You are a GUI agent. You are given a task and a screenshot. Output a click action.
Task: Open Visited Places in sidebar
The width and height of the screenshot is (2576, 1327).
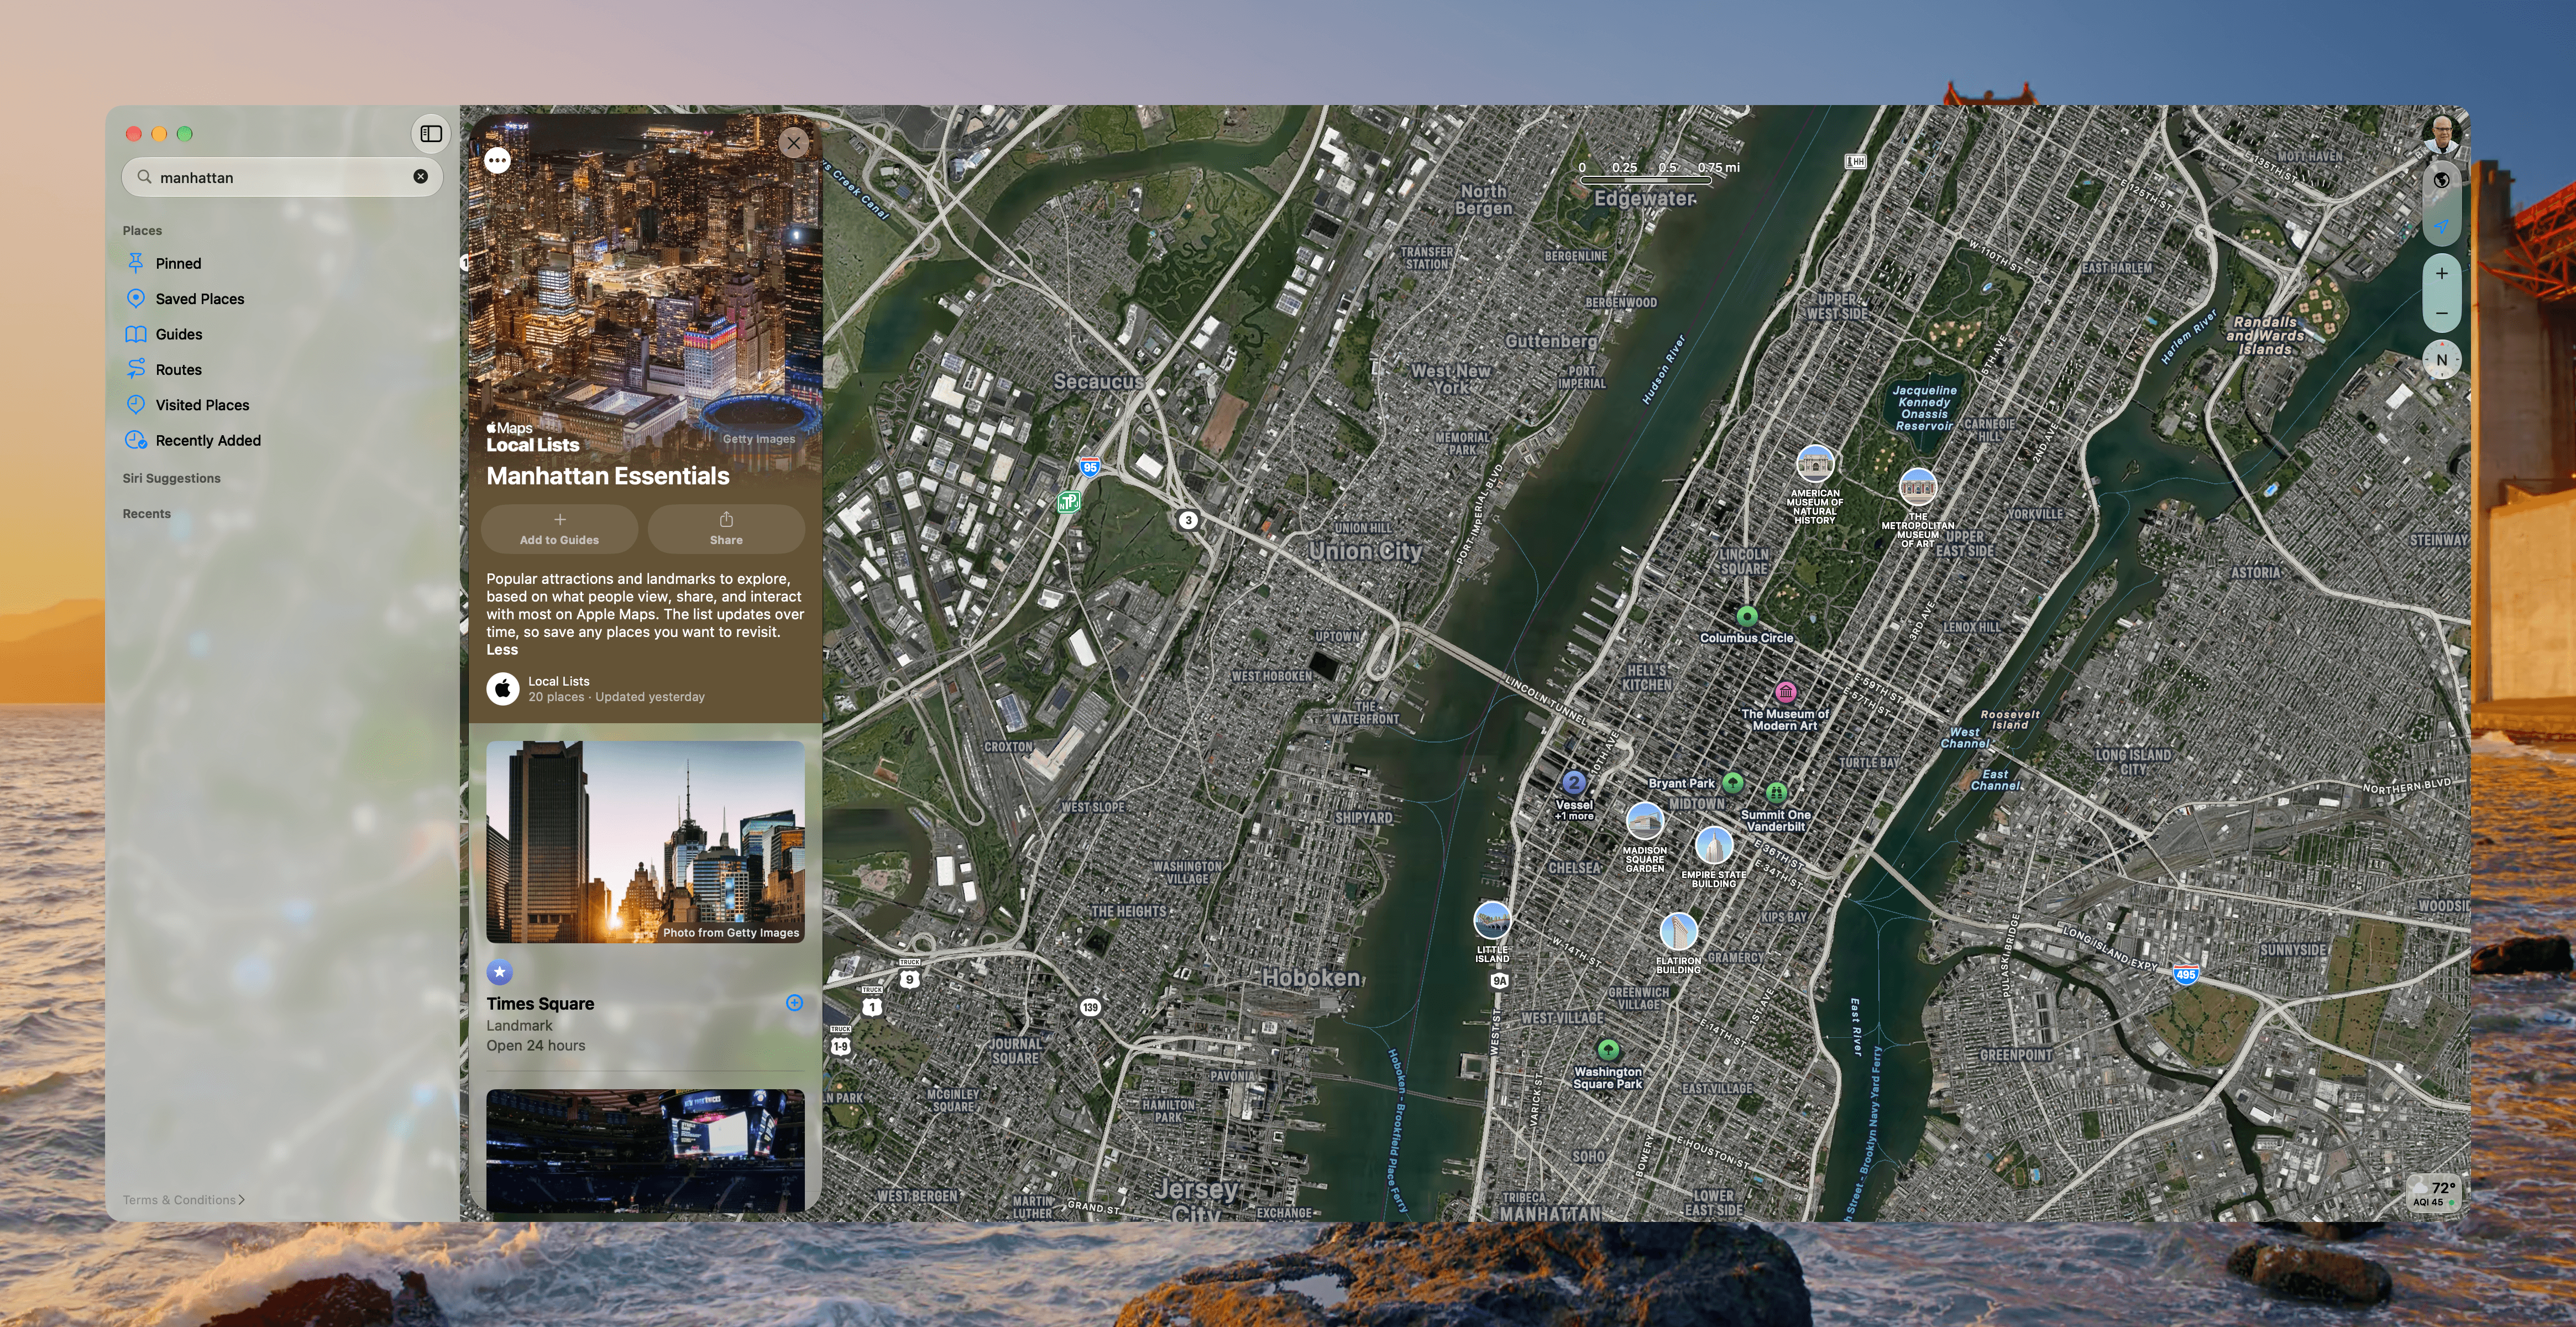[202, 405]
